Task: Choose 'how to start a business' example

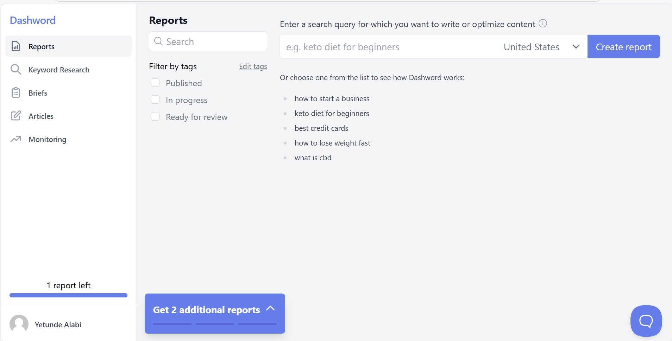Action: pos(332,99)
